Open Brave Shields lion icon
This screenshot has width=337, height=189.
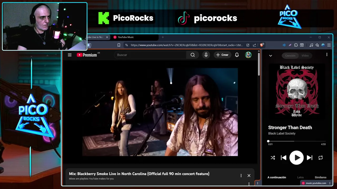(x=262, y=45)
